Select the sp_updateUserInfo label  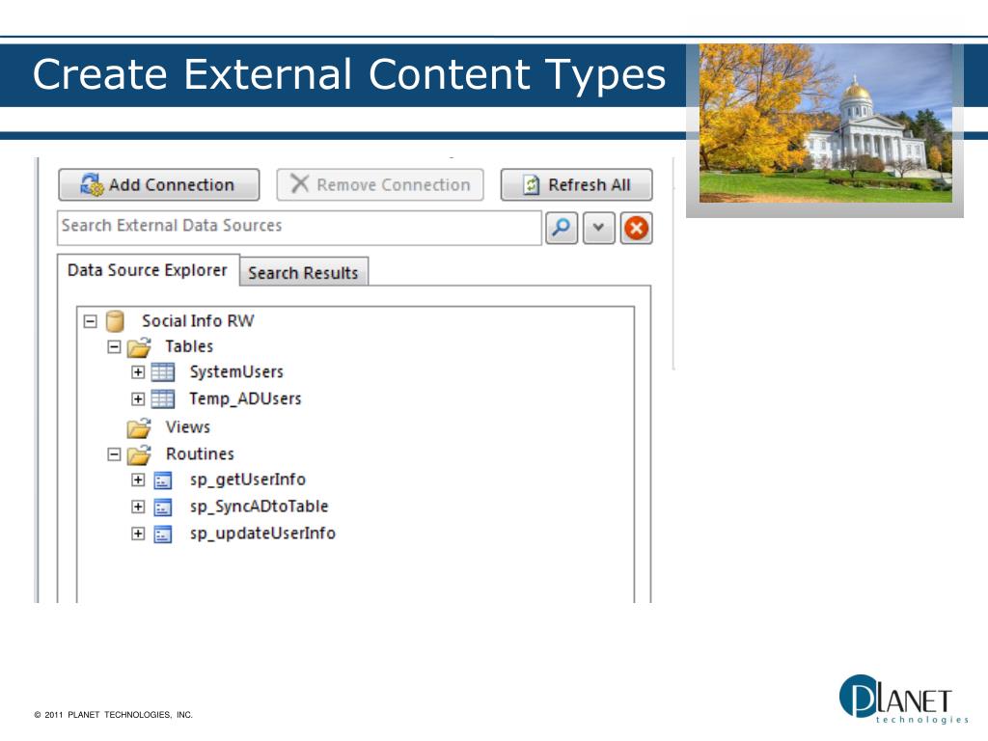pos(262,534)
